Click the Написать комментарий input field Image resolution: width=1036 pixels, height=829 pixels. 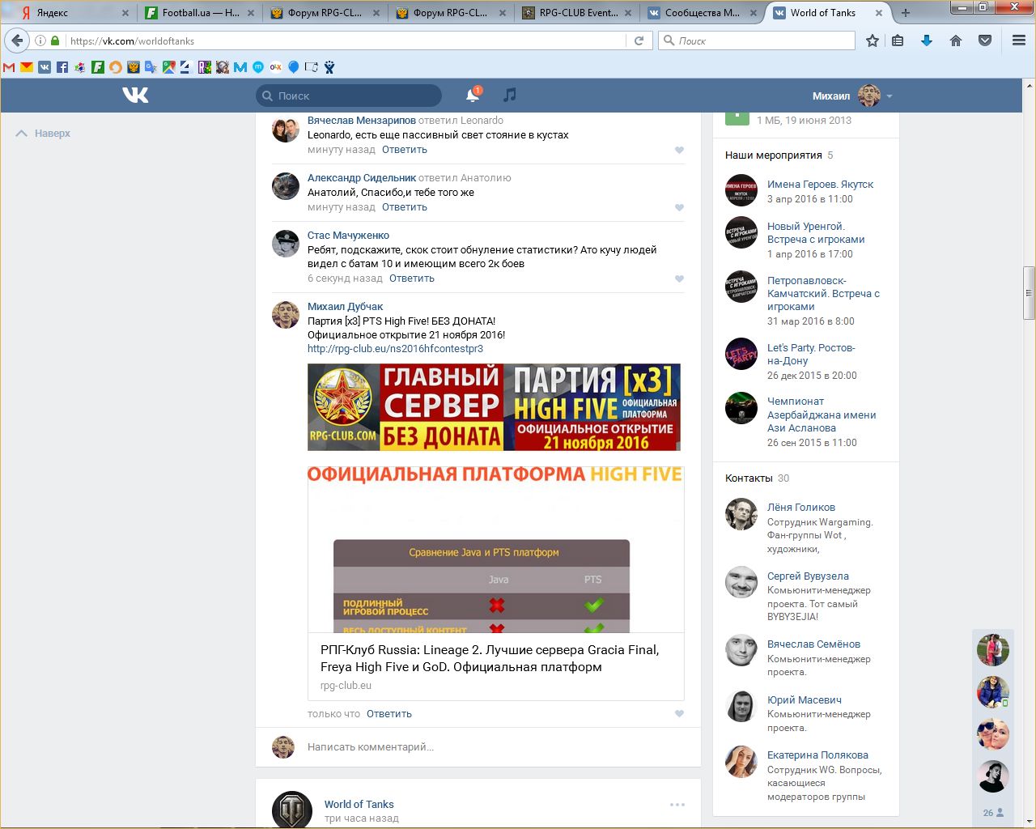coord(486,746)
